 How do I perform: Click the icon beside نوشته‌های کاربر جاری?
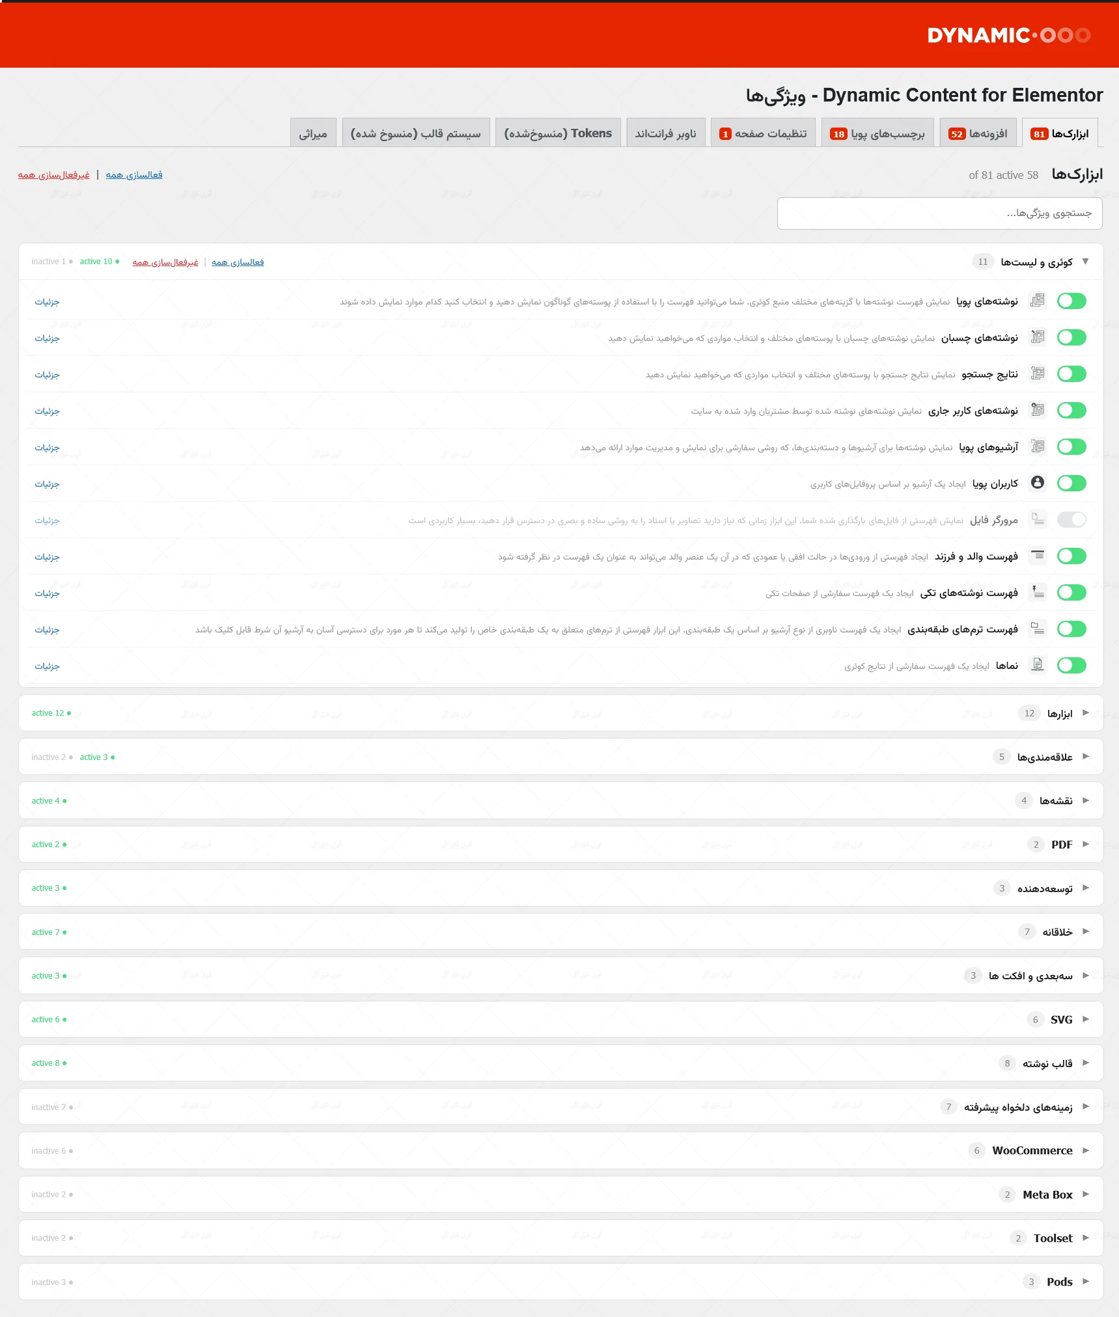click(1038, 410)
